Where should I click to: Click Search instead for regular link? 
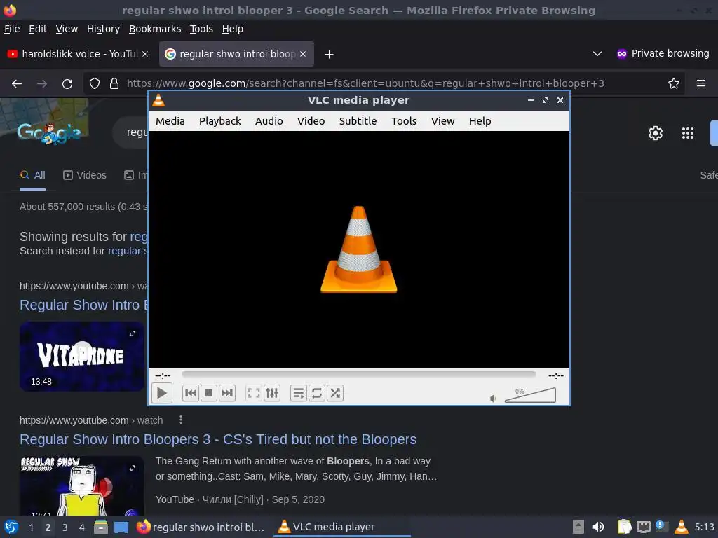click(x=128, y=251)
